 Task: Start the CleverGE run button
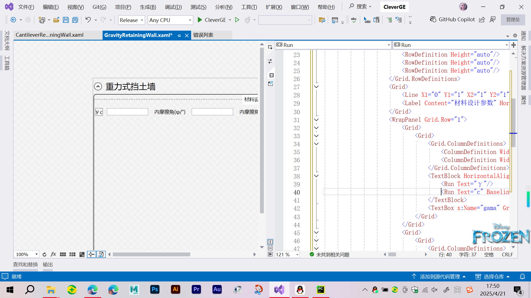(x=200, y=20)
